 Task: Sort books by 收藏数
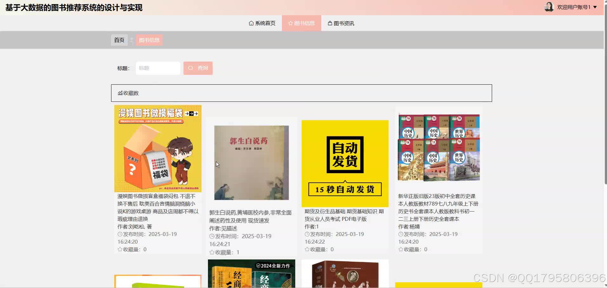tap(129, 93)
